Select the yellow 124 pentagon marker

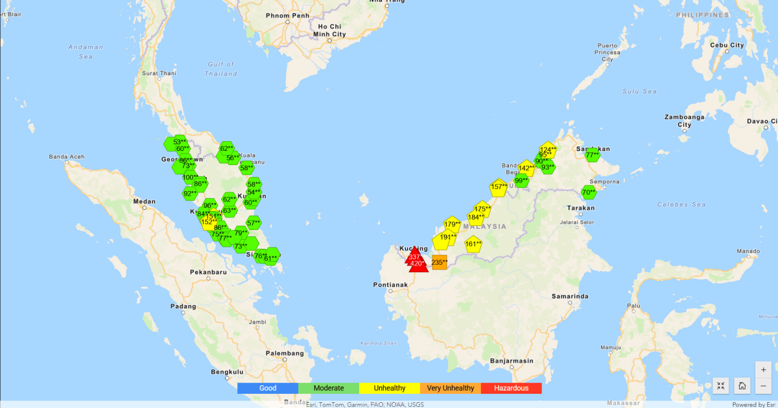tap(548, 150)
